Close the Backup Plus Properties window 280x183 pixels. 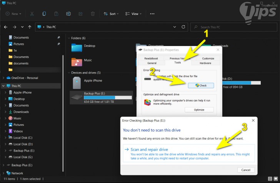(x=218, y=50)
